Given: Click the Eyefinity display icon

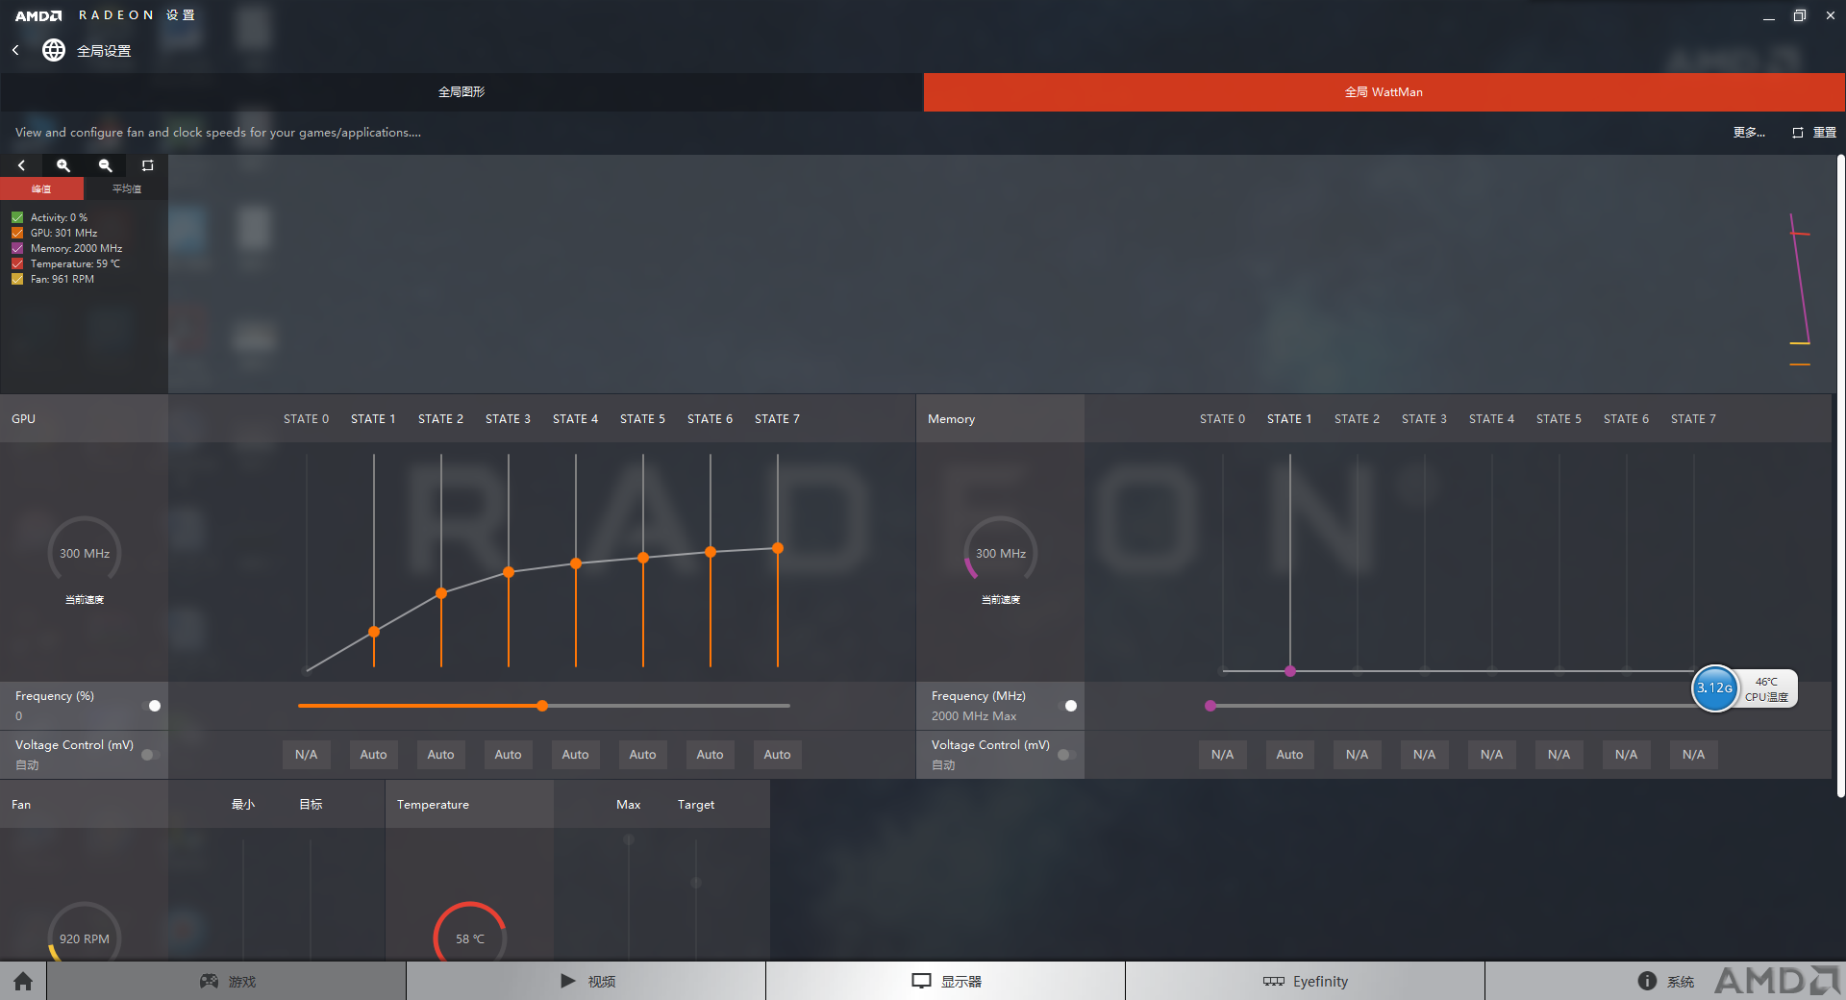Looking at the screenshot, I should [x=1274, y=981].
